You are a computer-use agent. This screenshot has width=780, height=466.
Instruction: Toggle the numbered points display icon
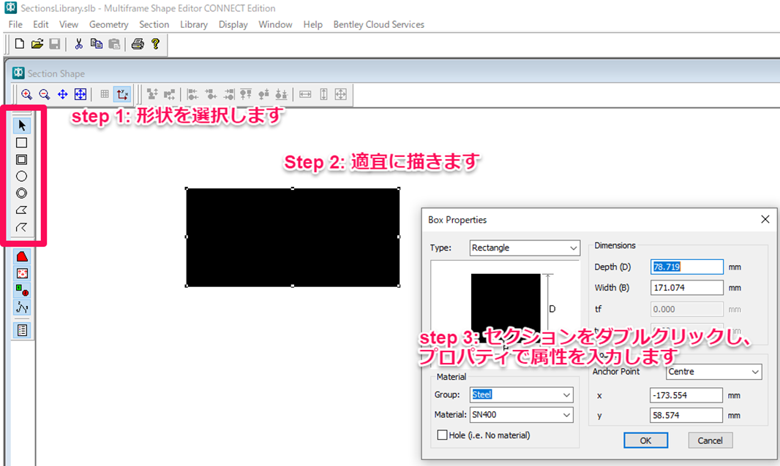click(x=22, y=308)
